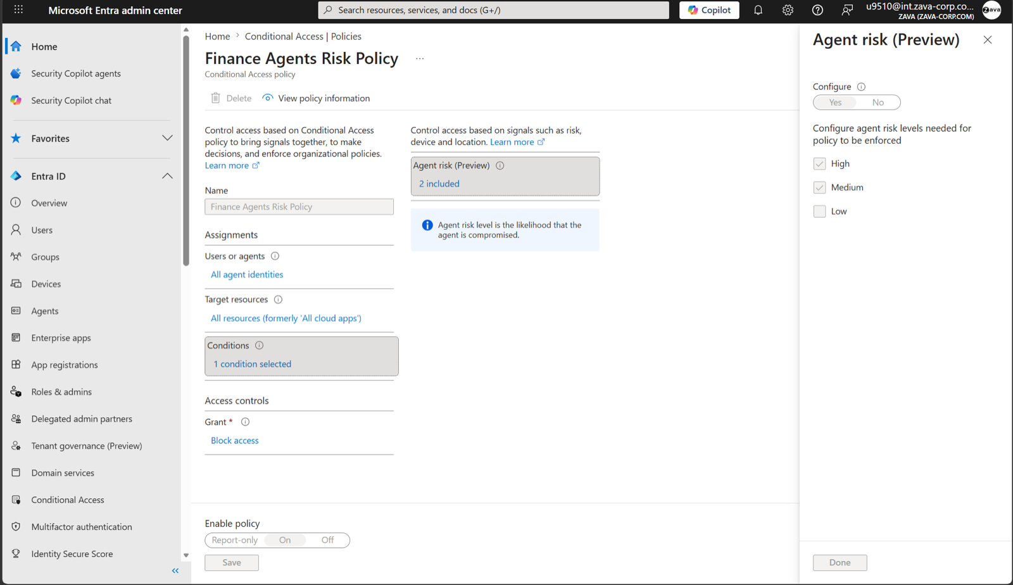Open portal settings gear icon
The width and height of the screenshot is (1013, 585).
pos(788,10)
